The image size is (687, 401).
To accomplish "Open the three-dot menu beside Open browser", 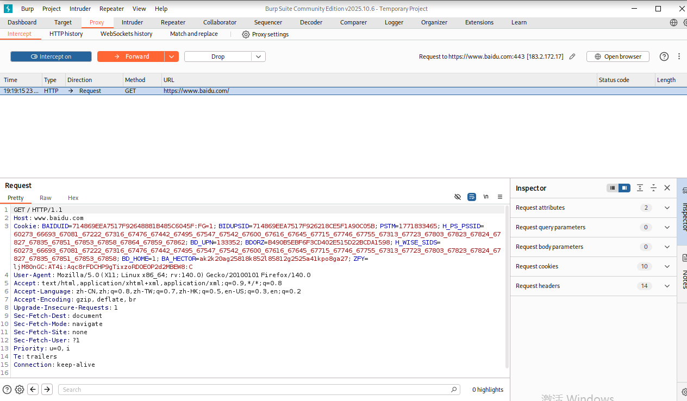I will pos(679,57).
